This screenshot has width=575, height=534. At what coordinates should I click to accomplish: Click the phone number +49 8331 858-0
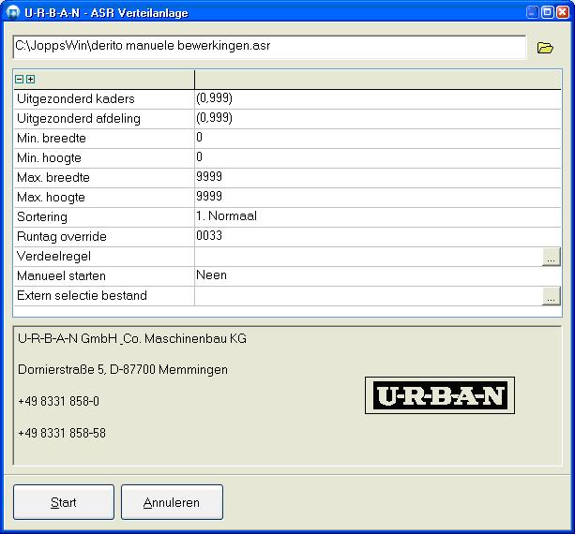58,401
